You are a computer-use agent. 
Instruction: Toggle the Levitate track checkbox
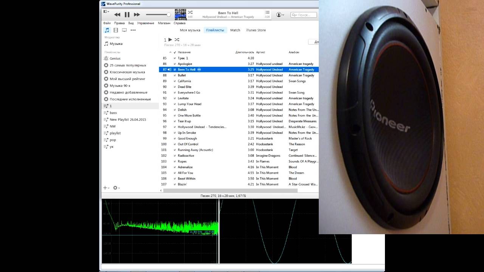coord(175,99)
